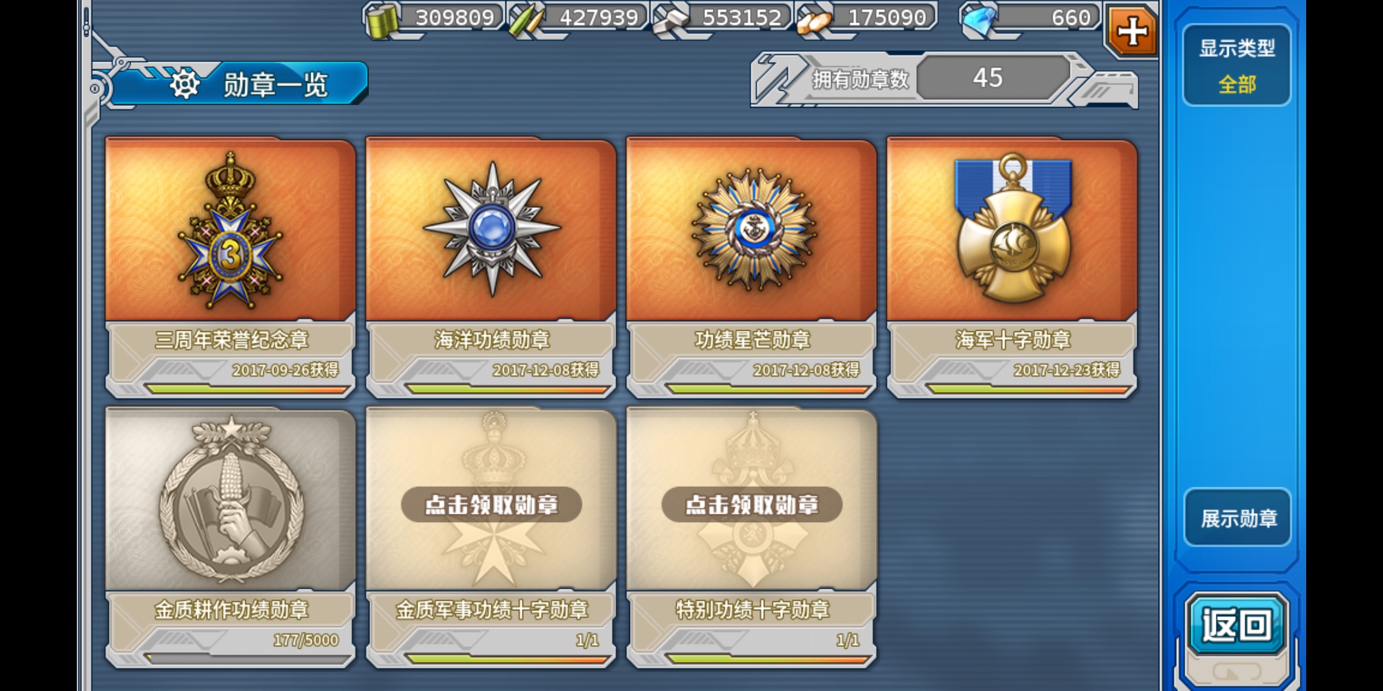The height and width of the screenshot is (691, 1383).
Task: Open the 显示类型 全部 filter selector
Action: point(1236,65)
